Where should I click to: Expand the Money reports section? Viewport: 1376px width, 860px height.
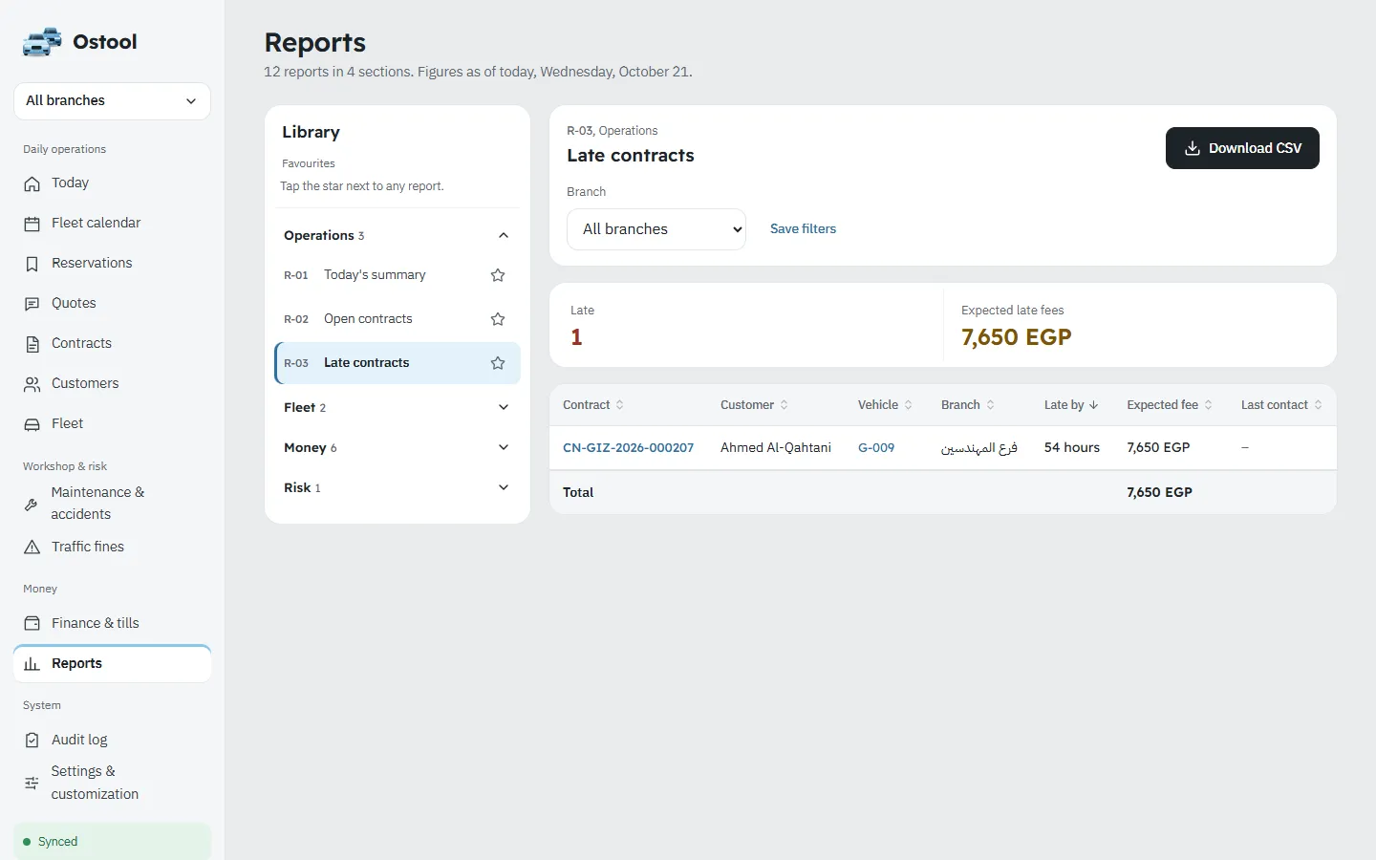[x=398, y=447]
